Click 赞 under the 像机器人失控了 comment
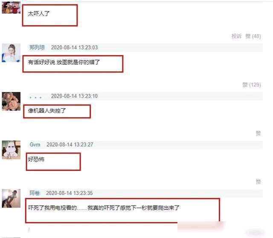This screenshot has width=273, height=238. click(x=258, y=133)
